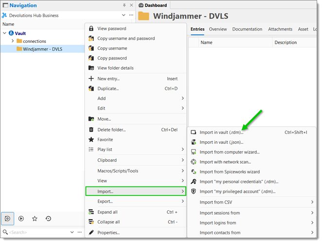Click the Favorite star icon in menu
This screenshot has width=322, height=243.
click(x=91, y=140)
